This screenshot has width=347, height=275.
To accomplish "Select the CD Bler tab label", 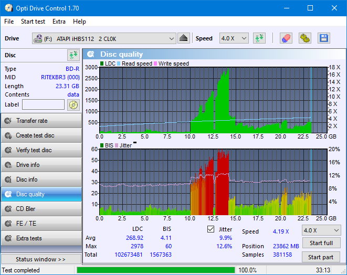I will click(25, 209).
